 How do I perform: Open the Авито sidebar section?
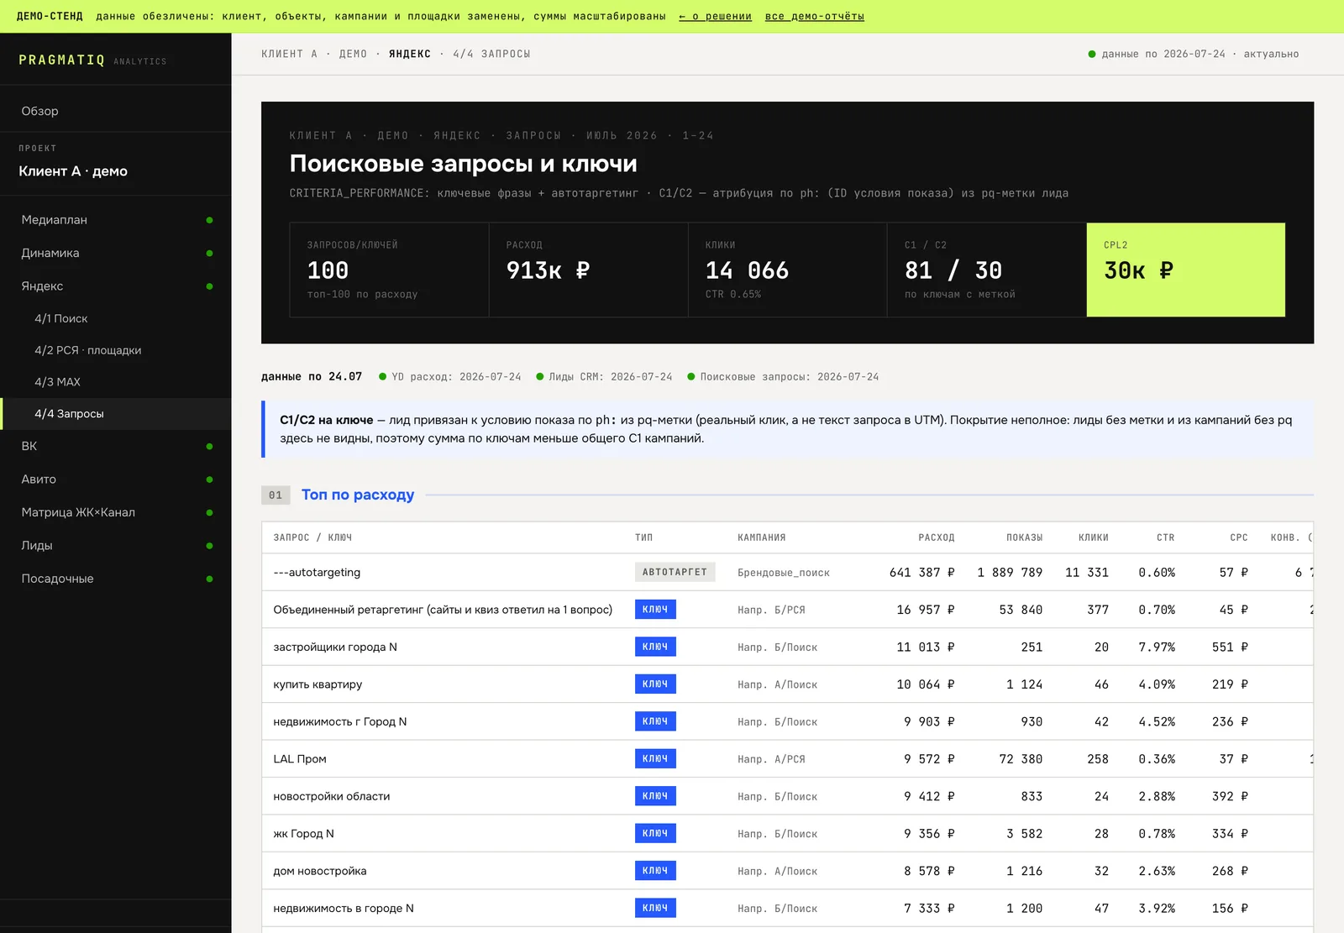tap(116, 480)
